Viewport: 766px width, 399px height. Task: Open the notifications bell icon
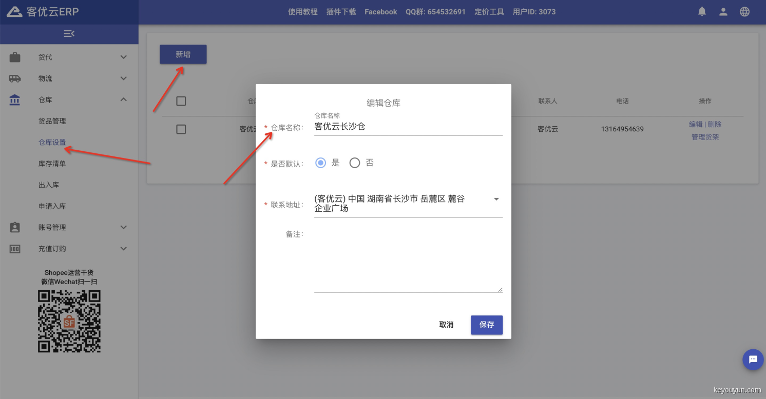click(x=702, y=12)
